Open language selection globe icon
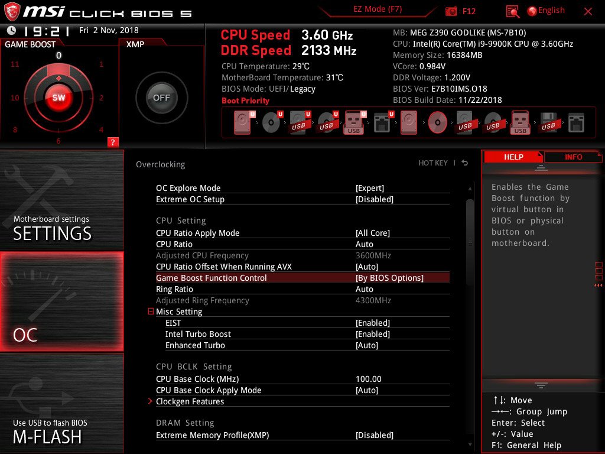The image size is (605, 454). [x=532, y=11]
